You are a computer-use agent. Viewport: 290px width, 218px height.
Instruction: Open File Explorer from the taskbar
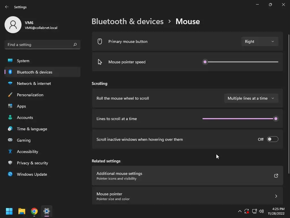click(x=22, y=211)
